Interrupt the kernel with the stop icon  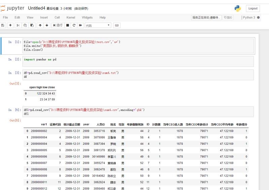click(x=68, y=25)
